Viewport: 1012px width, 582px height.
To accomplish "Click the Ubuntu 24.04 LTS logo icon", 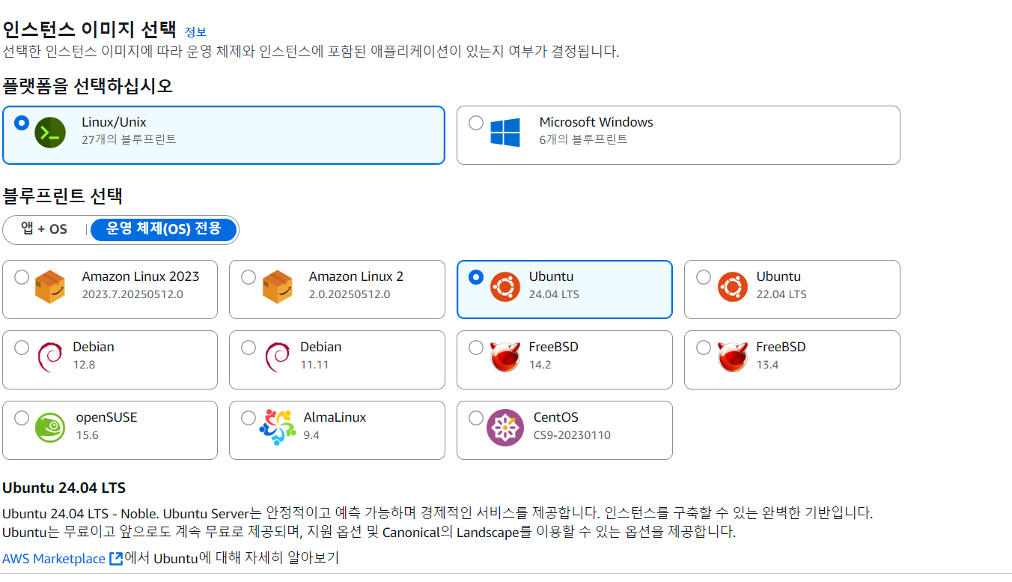I will (x=505, y=287).
